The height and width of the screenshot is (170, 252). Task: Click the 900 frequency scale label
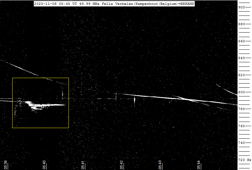click(x=242, y=7)
